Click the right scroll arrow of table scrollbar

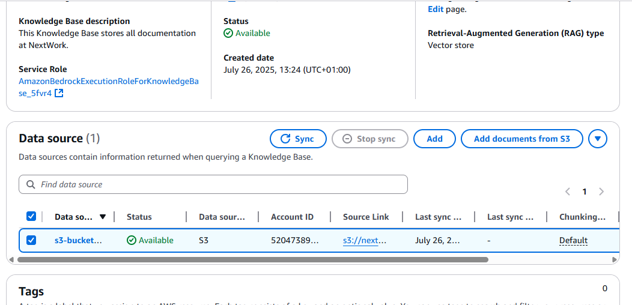click(x=615, y=260)
